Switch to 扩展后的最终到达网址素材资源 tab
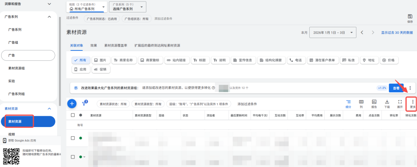Screen dimensions: 417x167 (158, 45)
